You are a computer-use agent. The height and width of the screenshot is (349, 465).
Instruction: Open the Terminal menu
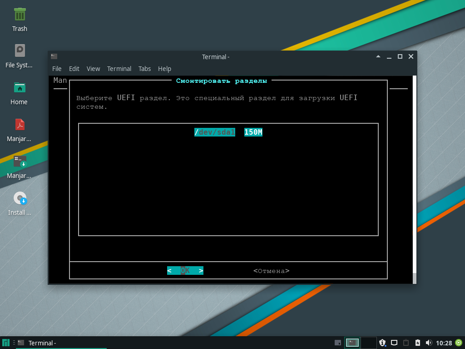coord(119,69)
